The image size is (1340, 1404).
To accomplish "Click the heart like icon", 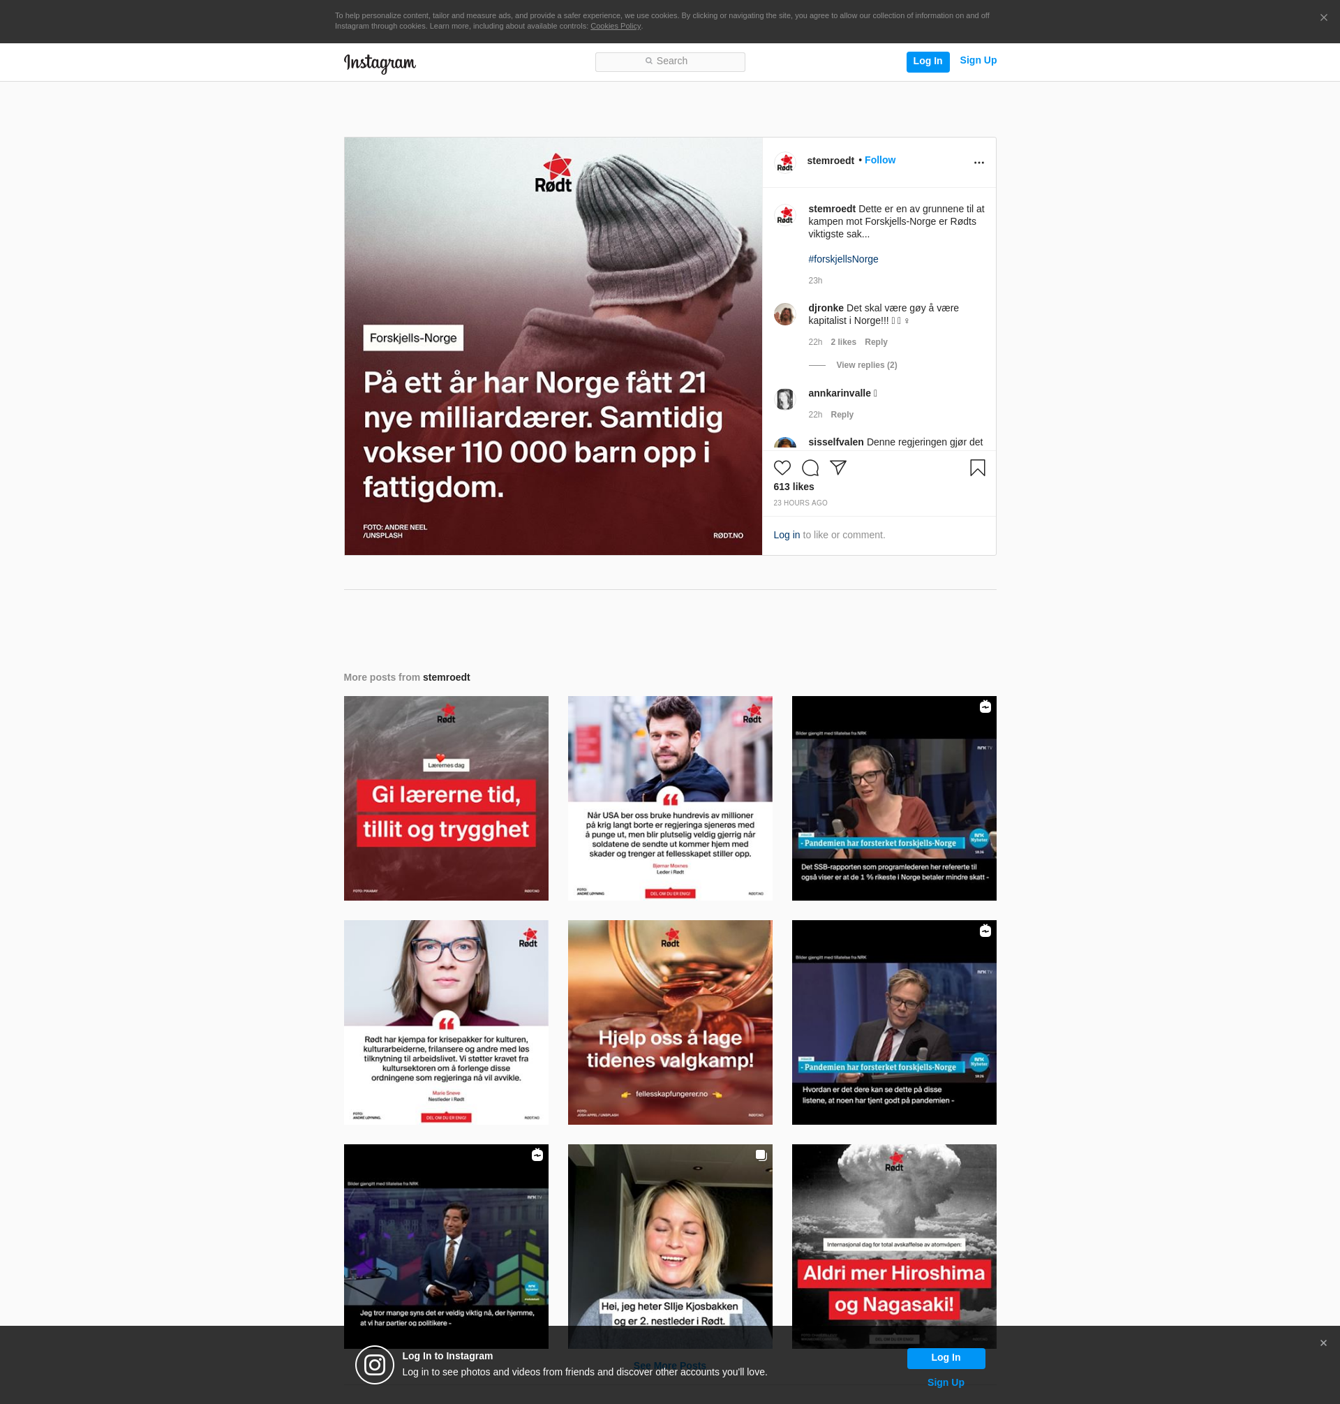I will pos(782,468).
